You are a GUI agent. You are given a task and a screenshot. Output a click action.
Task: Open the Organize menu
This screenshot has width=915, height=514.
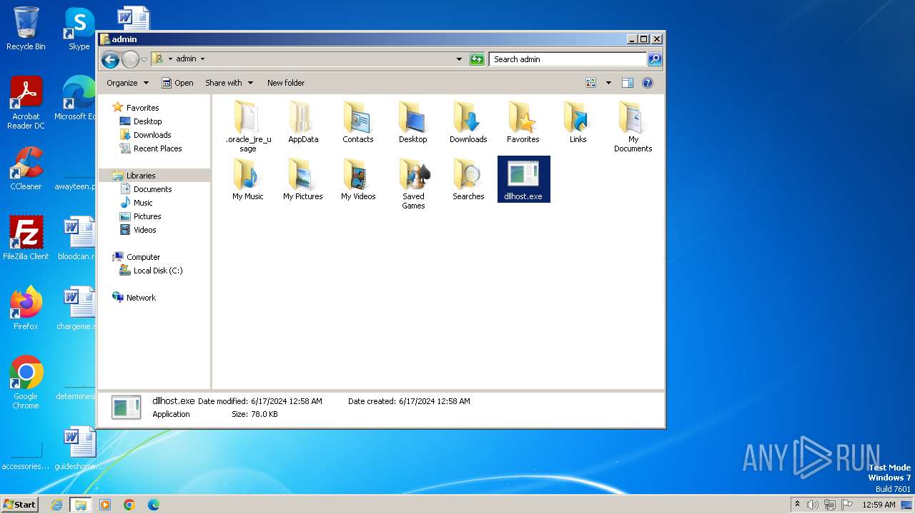[127, 83]
